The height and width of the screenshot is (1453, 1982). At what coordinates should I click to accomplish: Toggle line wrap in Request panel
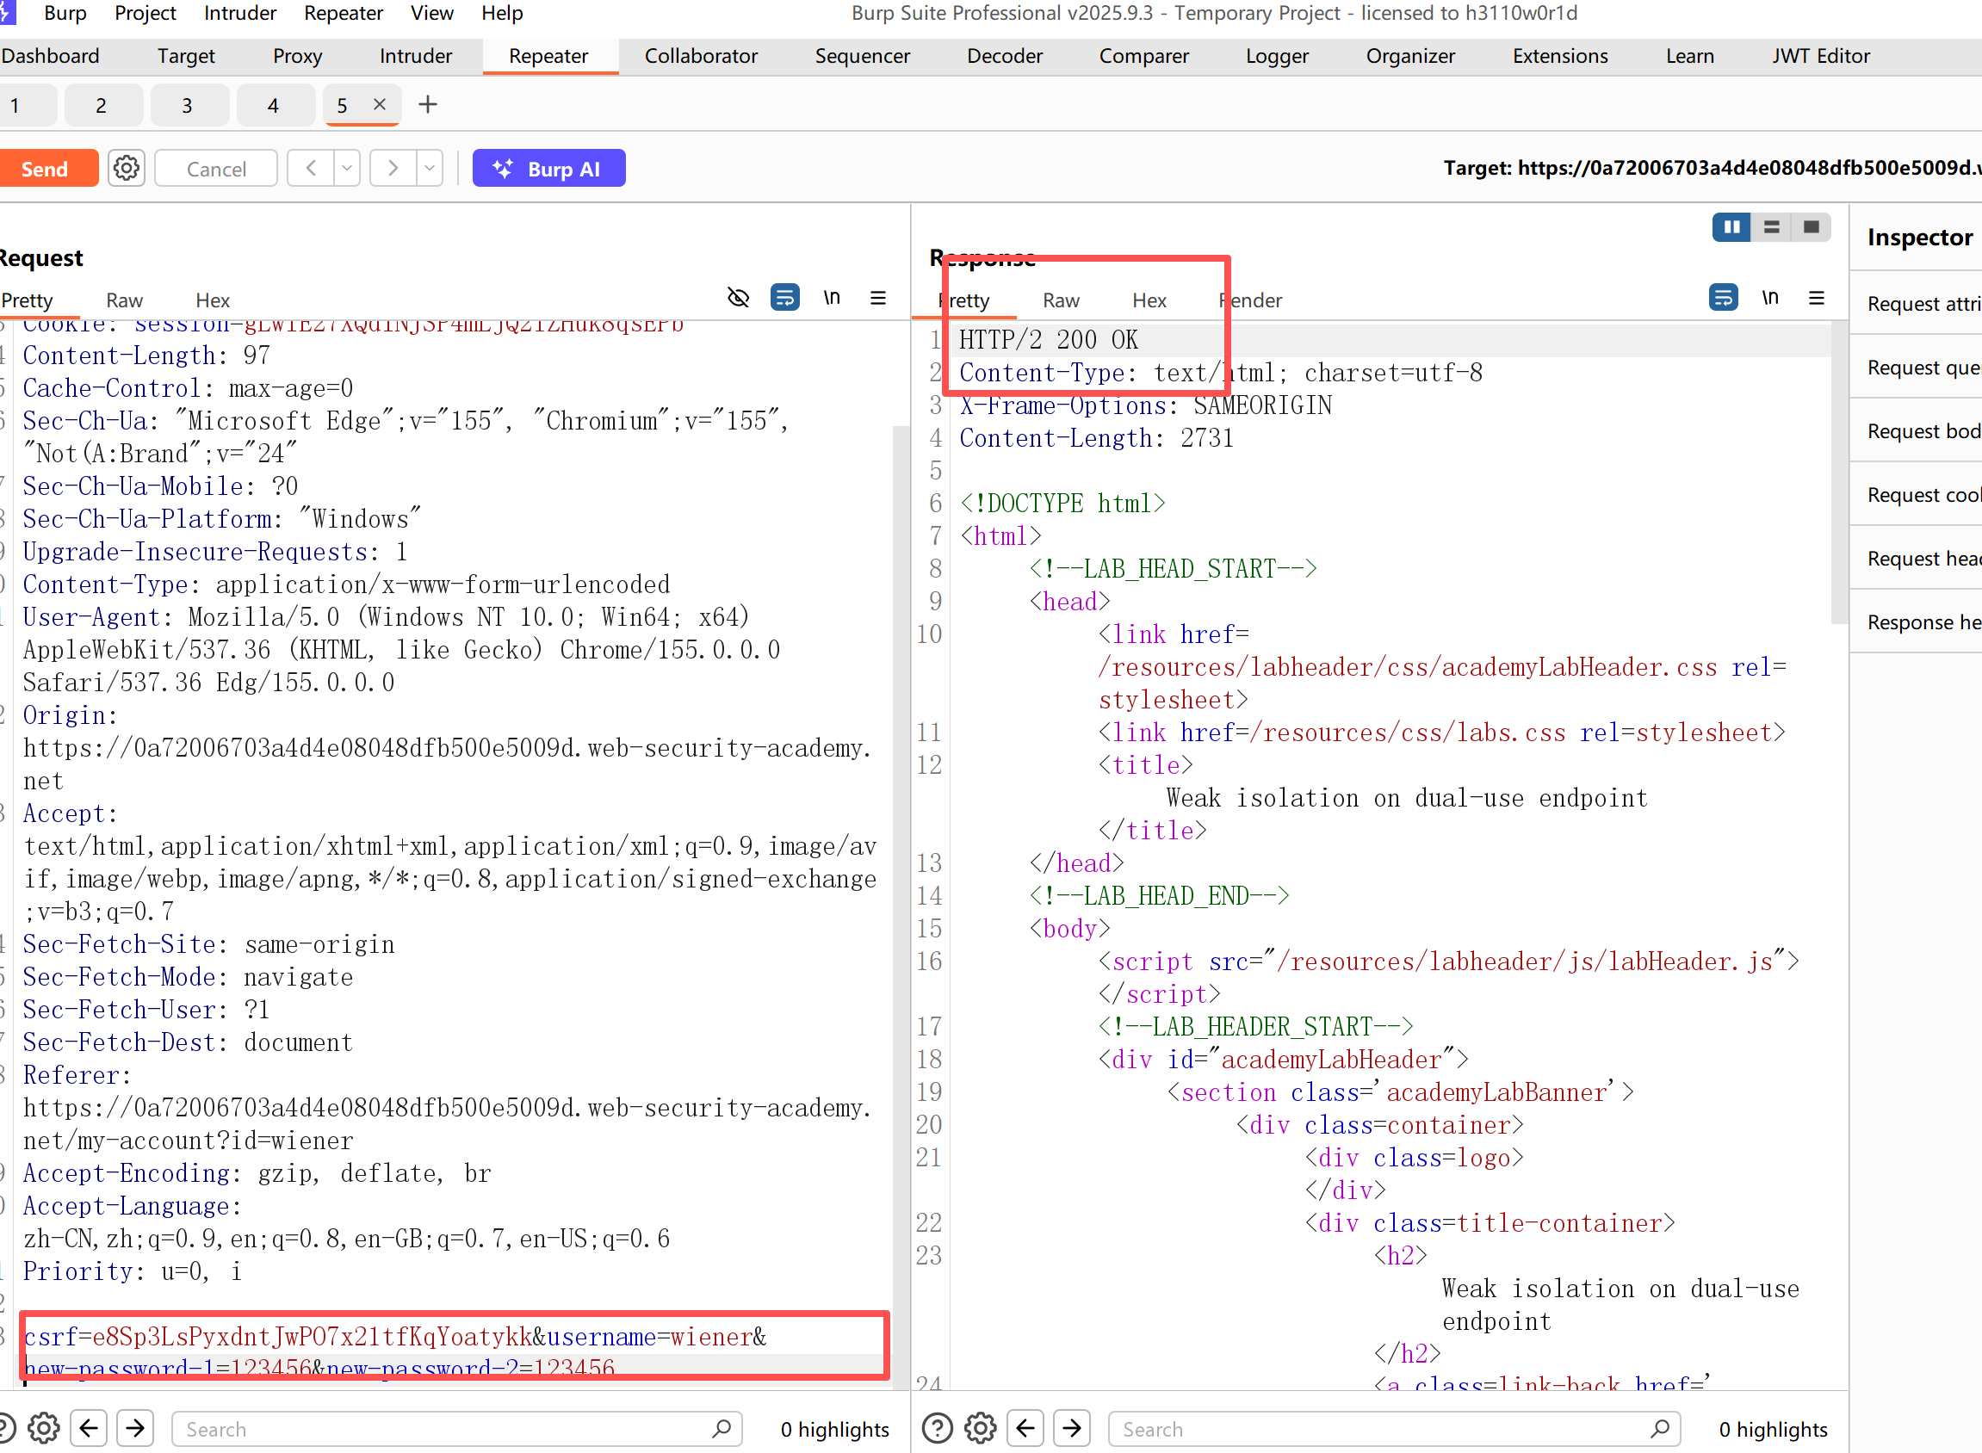tap(784, 298)
